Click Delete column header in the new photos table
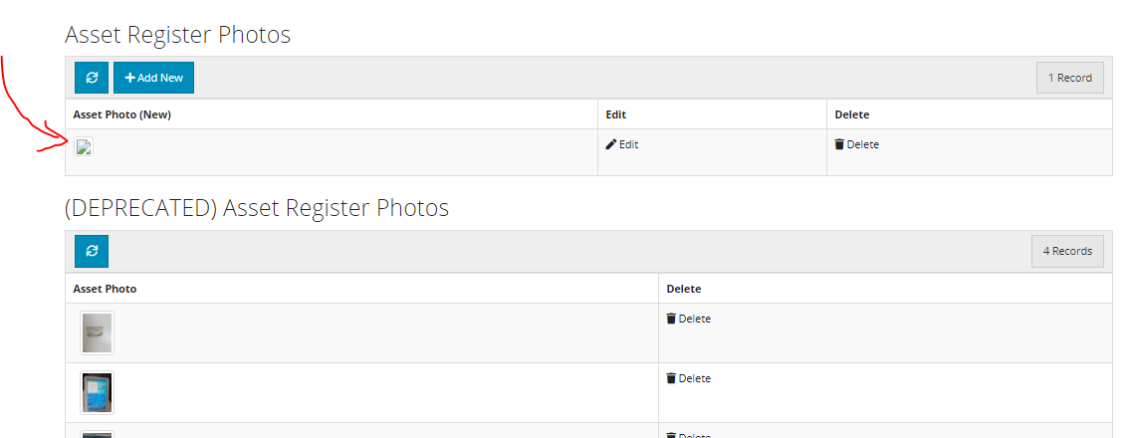 point(852,114)
